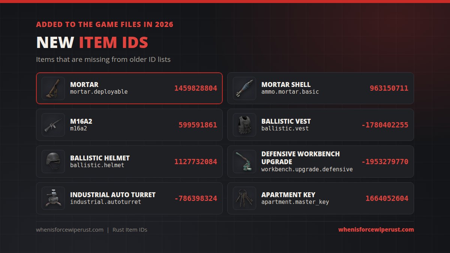Select the Mortar ID 1459828804
The width and height of the screenshot is (450, 253).
[195, 88]
